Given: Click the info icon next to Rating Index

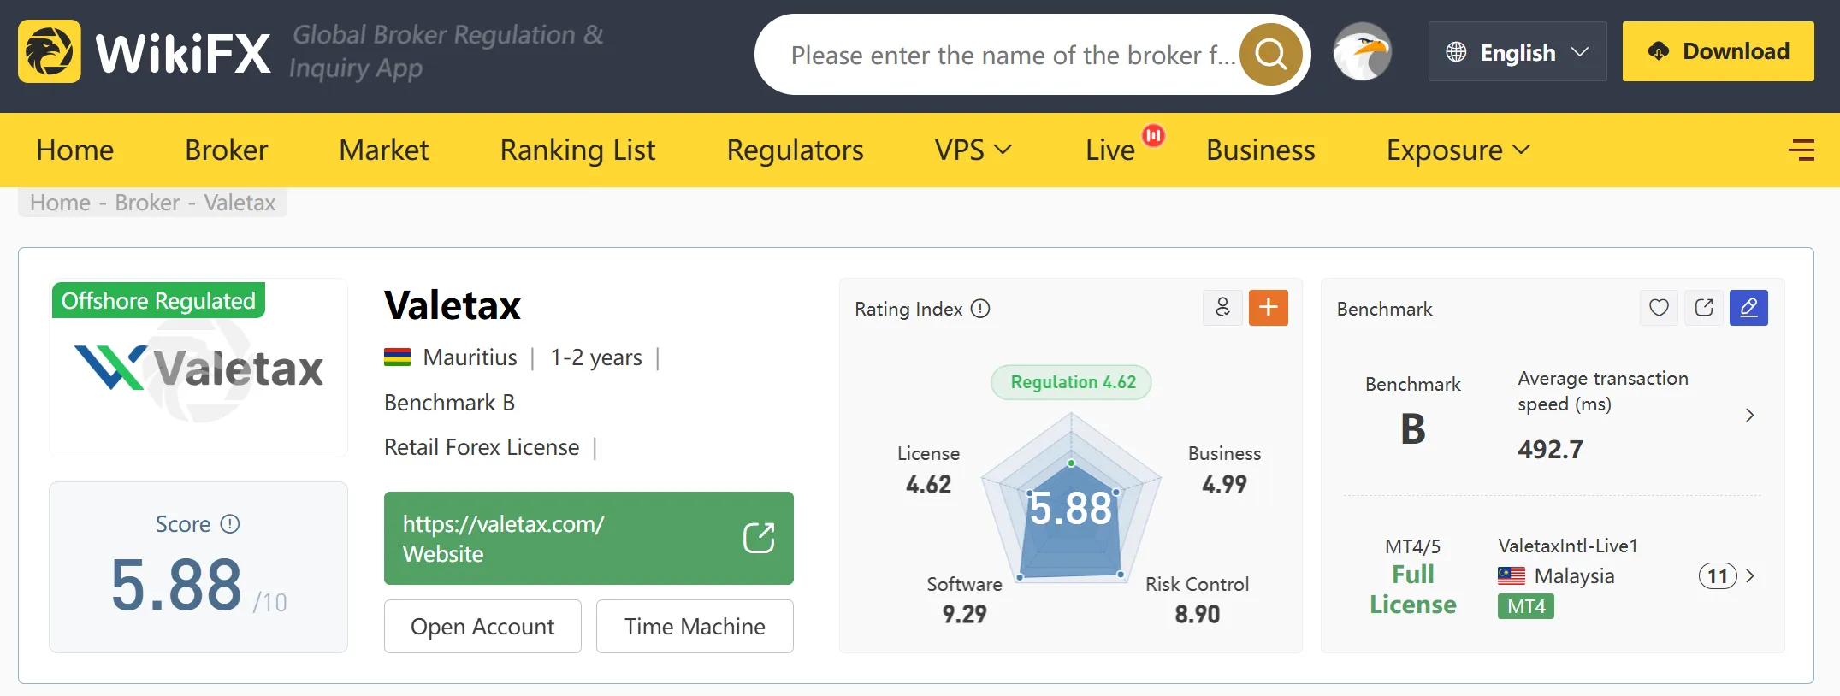Looking at the screenshot, I should [980, 309].
